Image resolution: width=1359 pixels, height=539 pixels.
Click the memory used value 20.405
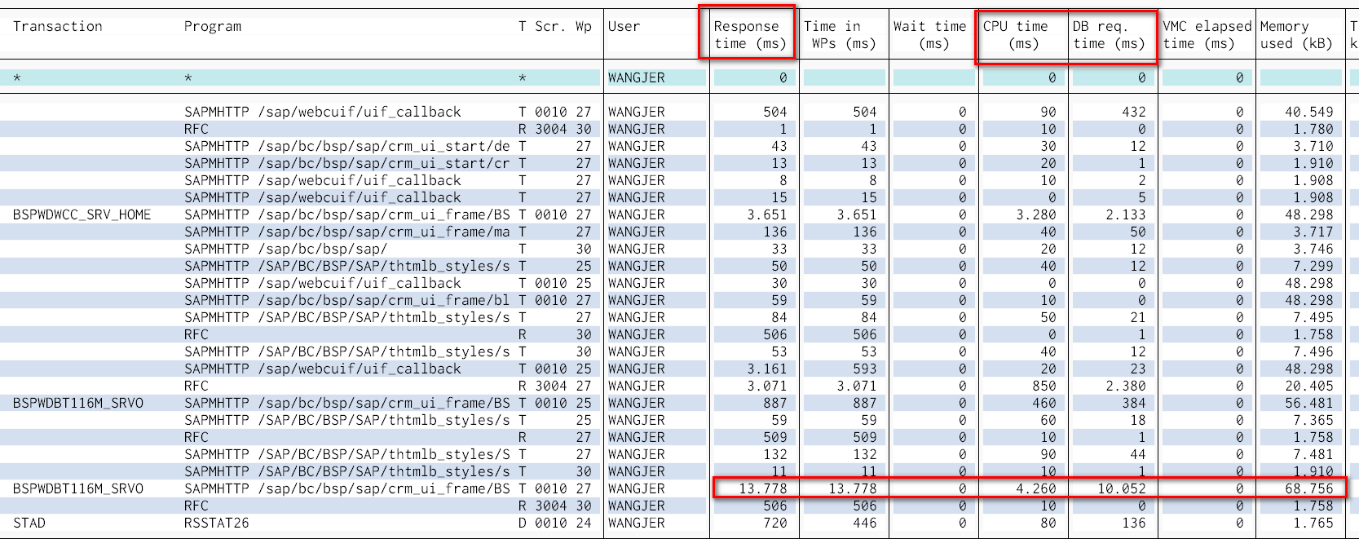pyautogui.click(x=1309, y=386)
